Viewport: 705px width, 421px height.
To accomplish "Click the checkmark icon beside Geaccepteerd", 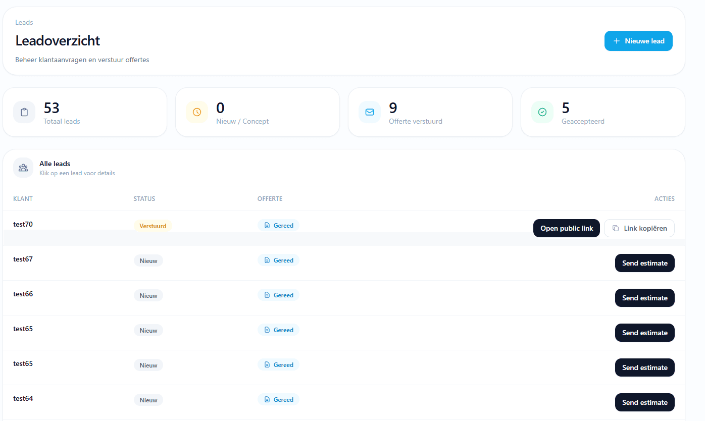I will [542, 112].
